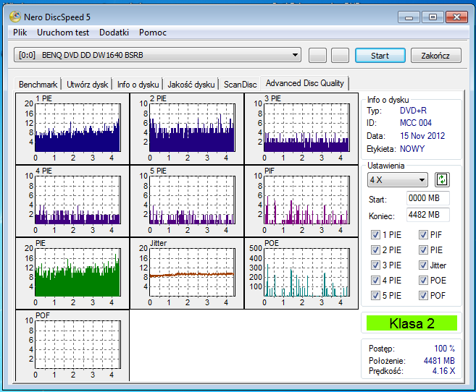Screen dimensions: 476x392
Task: Click the Nero DiscSpeed app icon
Action: point(15,17)
